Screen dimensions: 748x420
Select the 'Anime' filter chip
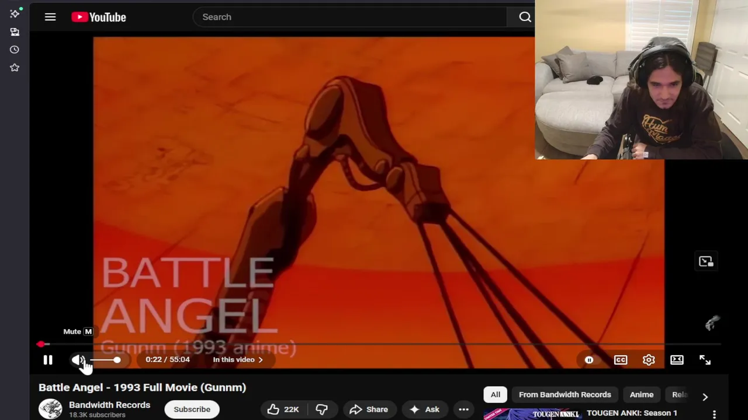[641, 394]
